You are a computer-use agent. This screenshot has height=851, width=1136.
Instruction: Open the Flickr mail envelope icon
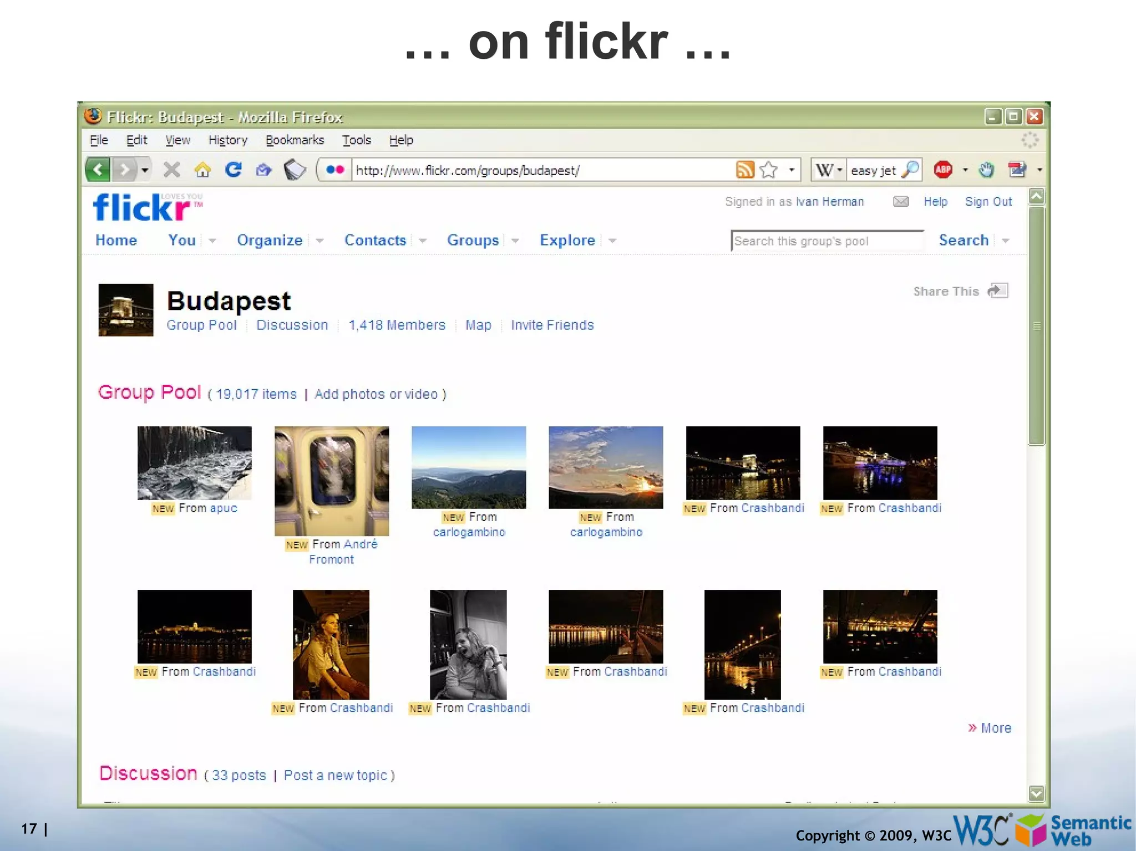tap(901, 201)
